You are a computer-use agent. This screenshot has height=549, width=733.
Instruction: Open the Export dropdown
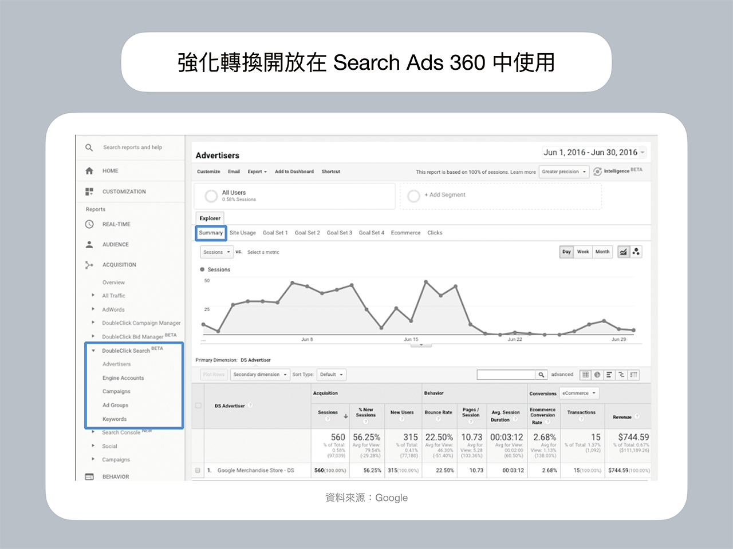coord(257,172)
